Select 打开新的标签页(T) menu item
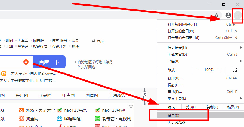Viewport: 244px width, 127px height. coord(200,24)
